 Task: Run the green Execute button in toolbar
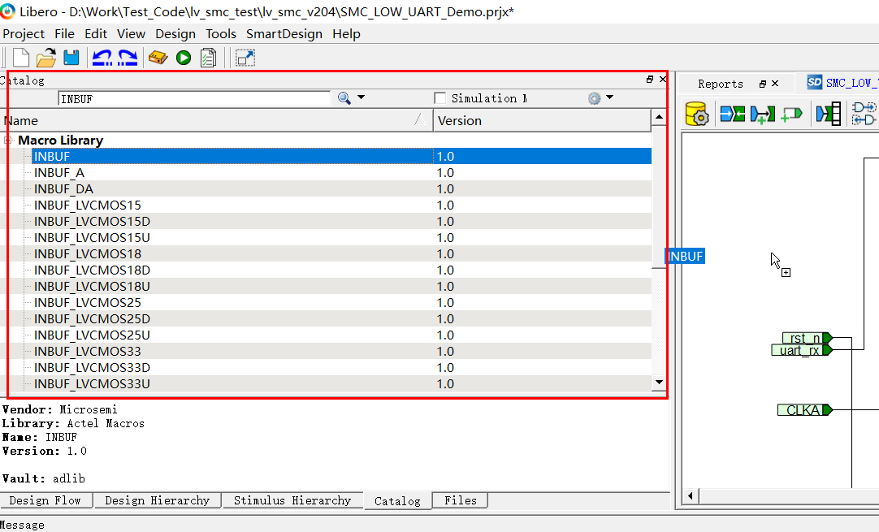coord(183,58)
